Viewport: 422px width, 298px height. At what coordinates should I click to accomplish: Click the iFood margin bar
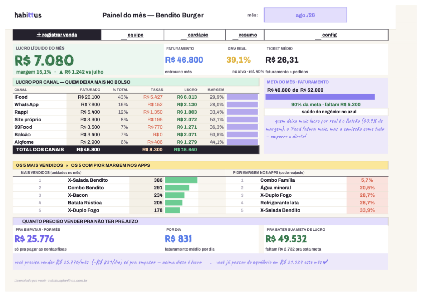pos(242,97)
